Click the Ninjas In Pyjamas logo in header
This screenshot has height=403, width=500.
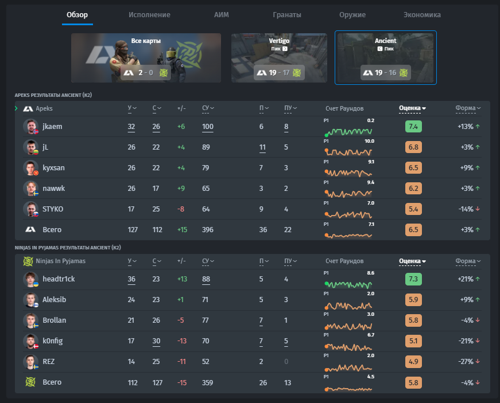[x=28, y=261]
